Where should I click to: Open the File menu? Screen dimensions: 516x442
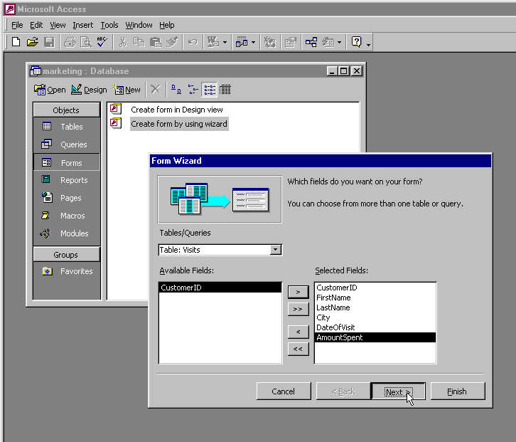[x=17, y=25]
